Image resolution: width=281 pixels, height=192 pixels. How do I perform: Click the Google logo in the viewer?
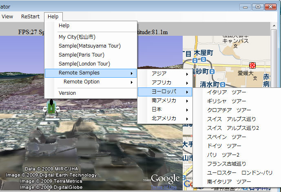(165, 179)
